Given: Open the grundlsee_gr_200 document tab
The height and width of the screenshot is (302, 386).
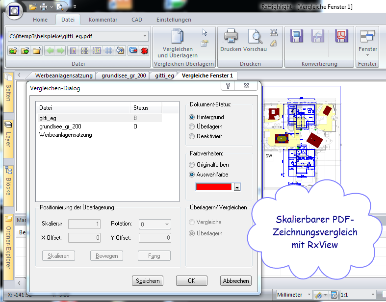Looking at the screenshot, I should tap(124, 75).
